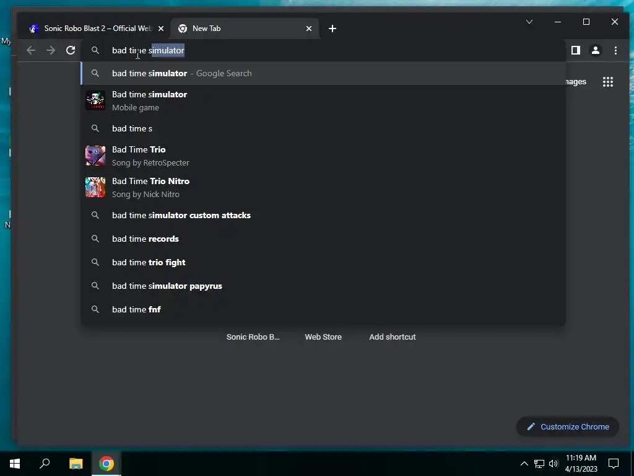Open the Google apps grid icon
634x476 pixels.
click(x=608, y=82)
